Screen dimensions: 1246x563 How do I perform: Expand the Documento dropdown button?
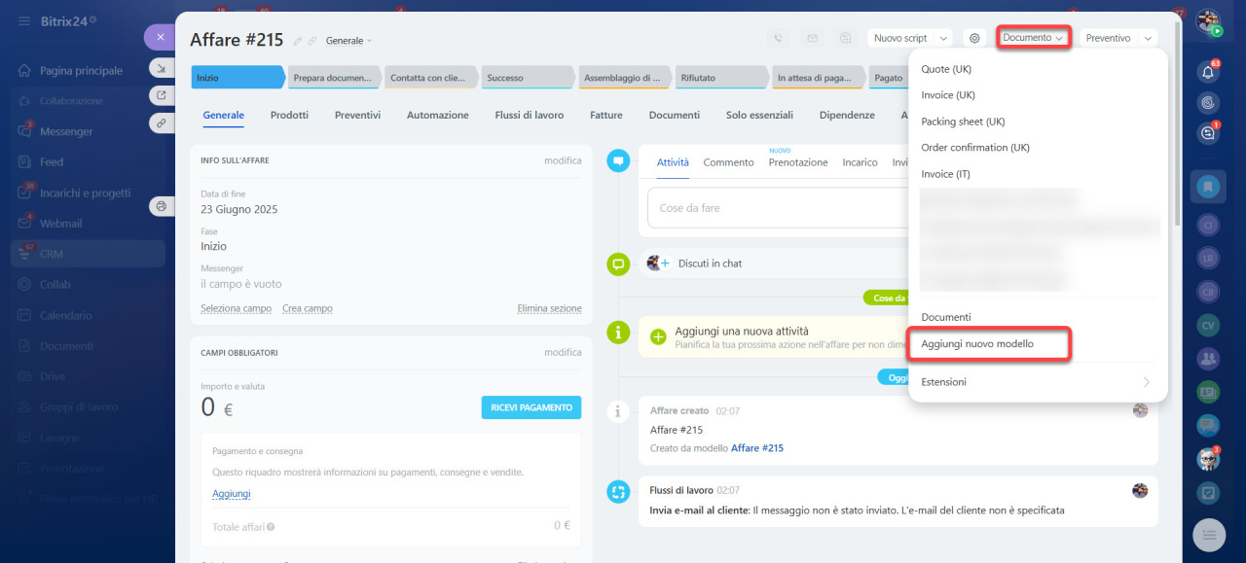pos(1033,38)
